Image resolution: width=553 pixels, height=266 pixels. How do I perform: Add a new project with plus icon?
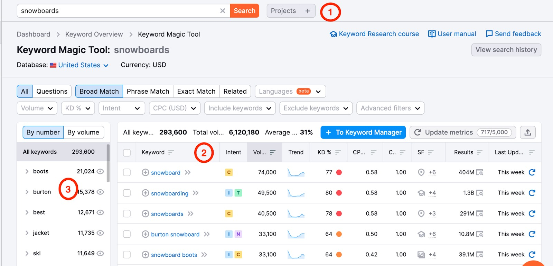pyautogui.click(x=308, y=11)
